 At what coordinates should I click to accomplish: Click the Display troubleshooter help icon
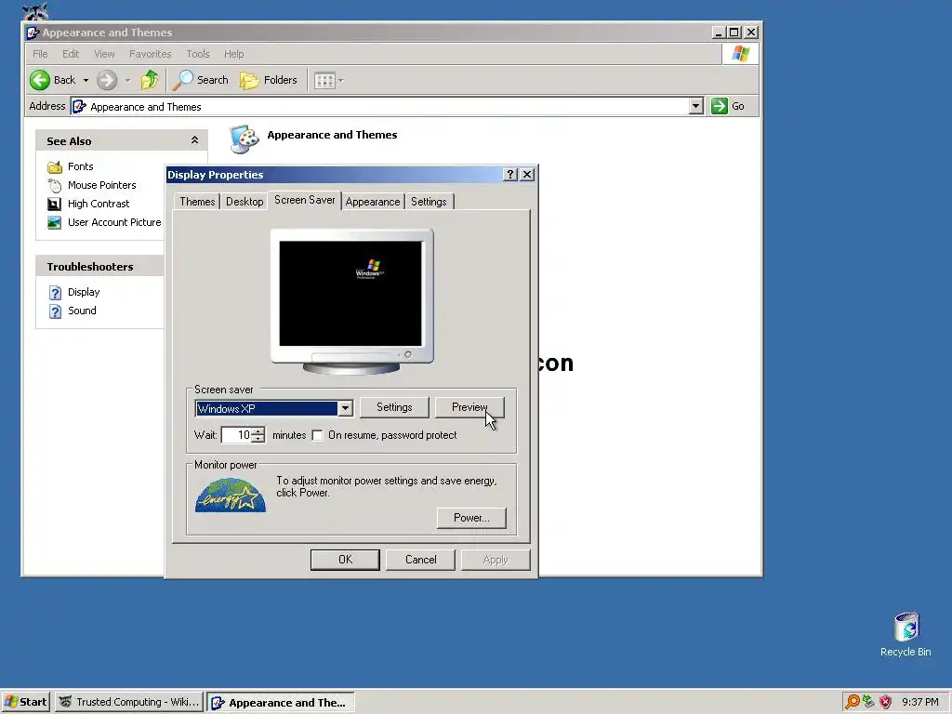(55, 293)
